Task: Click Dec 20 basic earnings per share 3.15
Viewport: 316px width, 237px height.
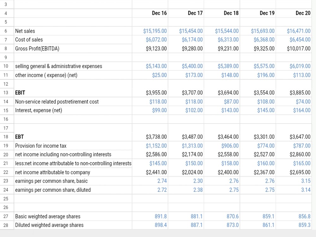Action: [x=294, y=181]
